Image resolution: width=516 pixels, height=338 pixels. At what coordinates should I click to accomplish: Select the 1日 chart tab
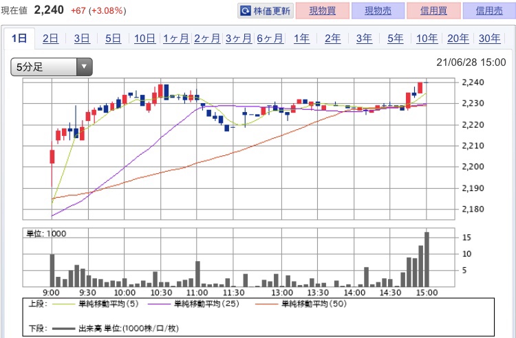point(19,38)
